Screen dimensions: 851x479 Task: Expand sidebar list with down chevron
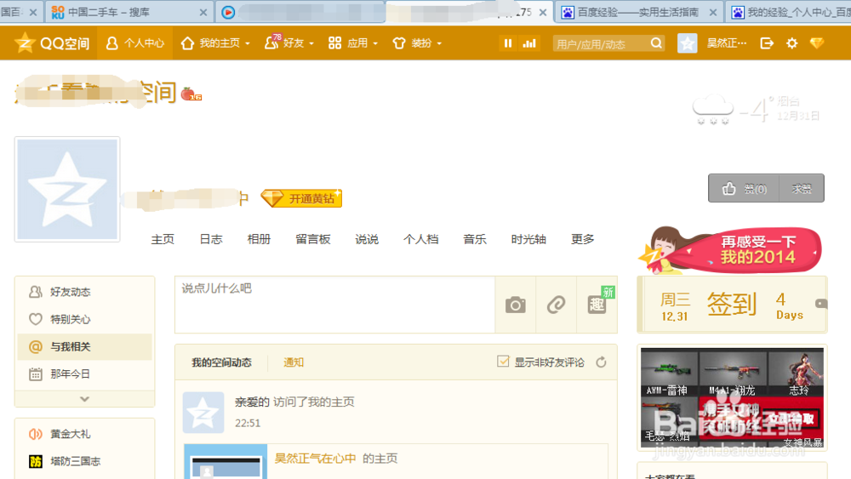pyautogui.click(x=84, y=399)
